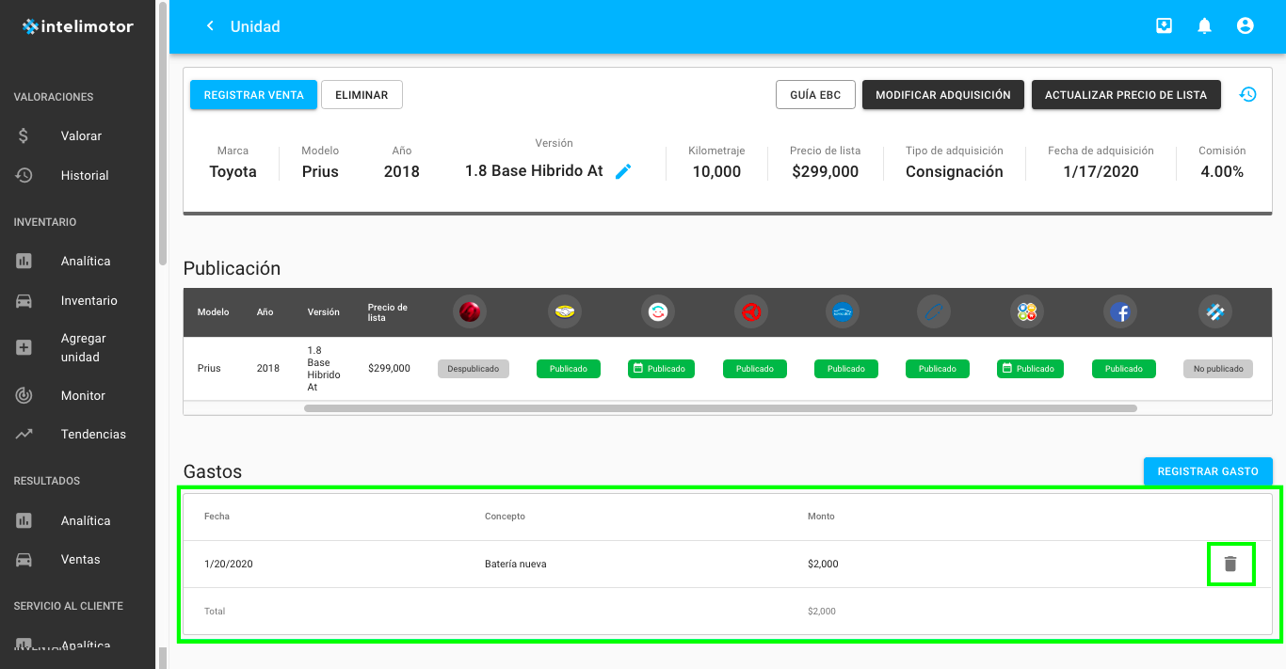Click the dollar icon next to Valorar

pyautogui.click(x=24, y=135)
